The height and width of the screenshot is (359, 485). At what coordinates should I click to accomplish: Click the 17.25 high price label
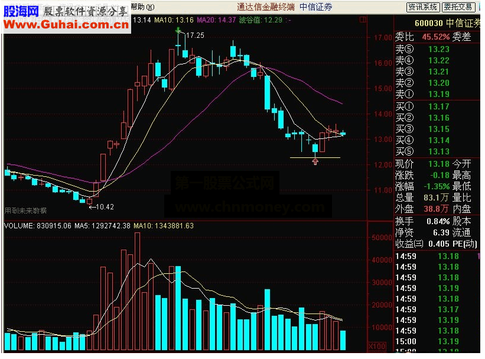195,35
